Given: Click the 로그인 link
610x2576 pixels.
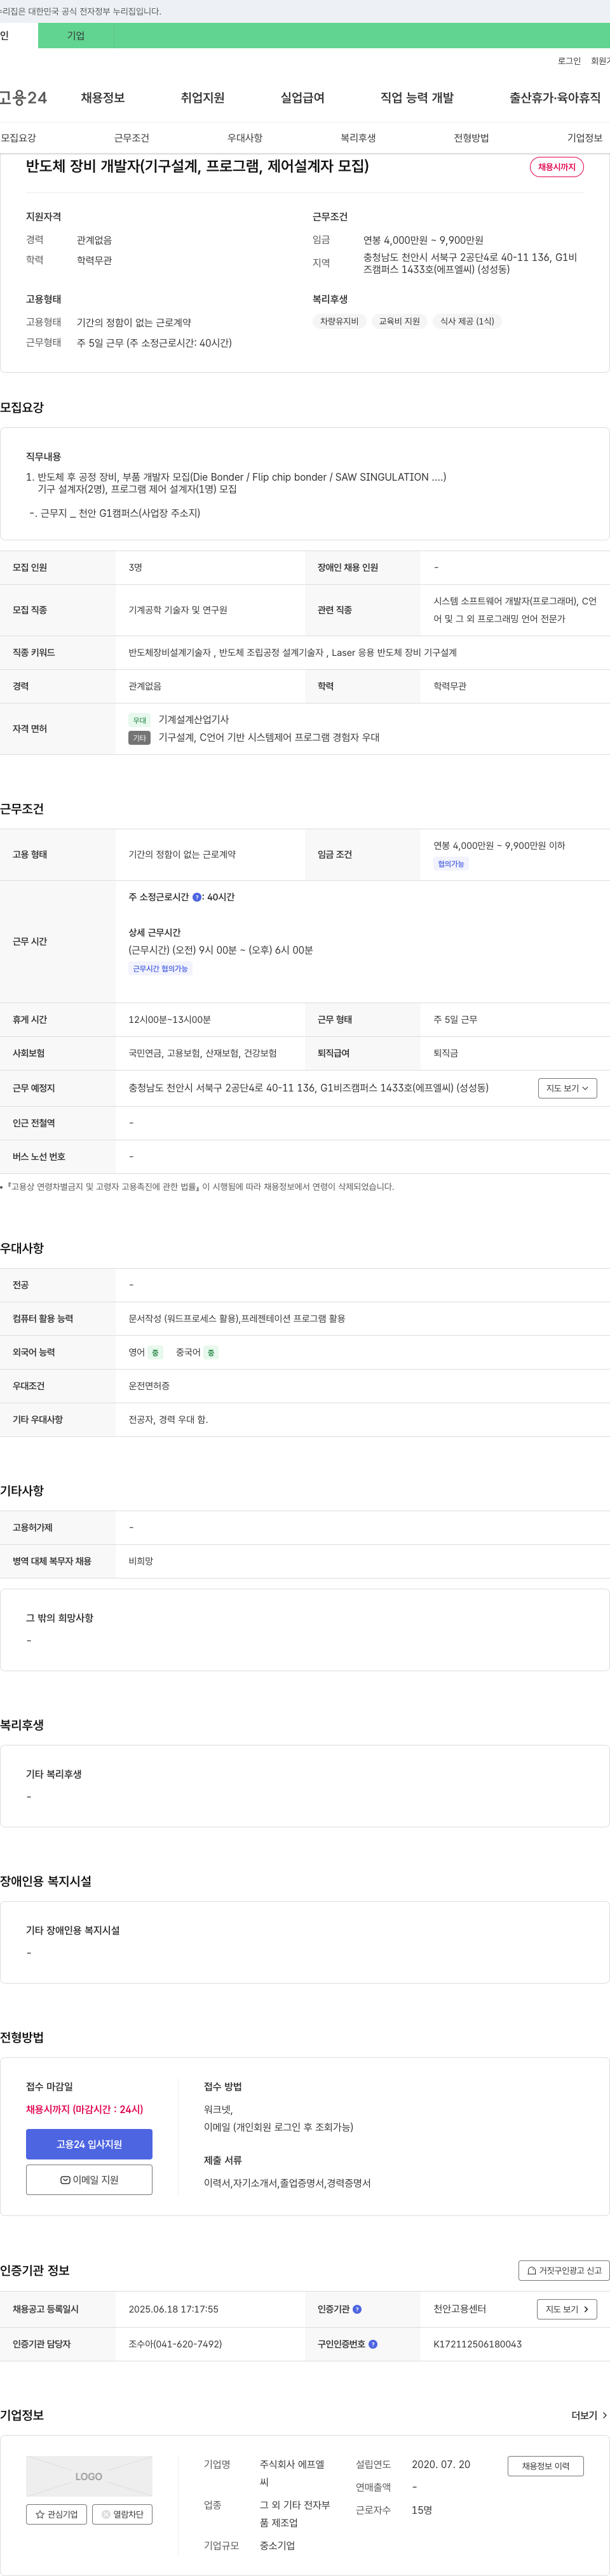Looking at the screenshot, I should click(569, 61).
